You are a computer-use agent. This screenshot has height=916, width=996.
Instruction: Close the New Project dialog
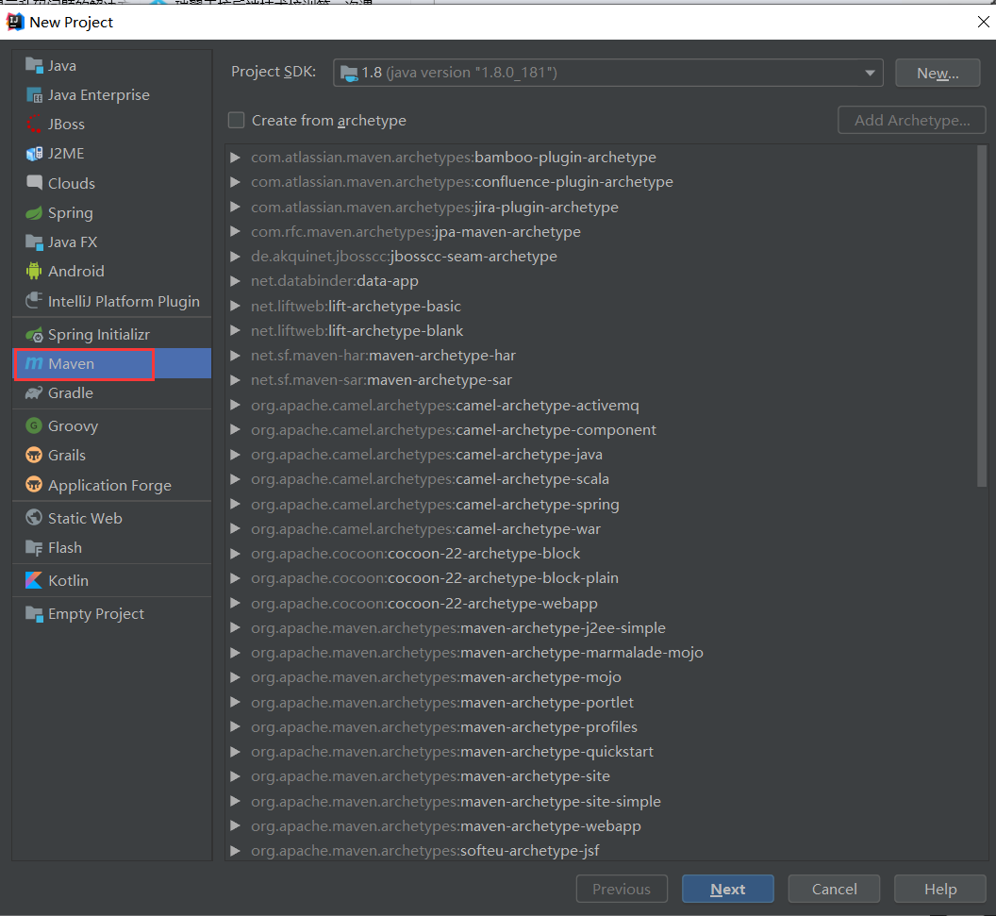(984, 22)
